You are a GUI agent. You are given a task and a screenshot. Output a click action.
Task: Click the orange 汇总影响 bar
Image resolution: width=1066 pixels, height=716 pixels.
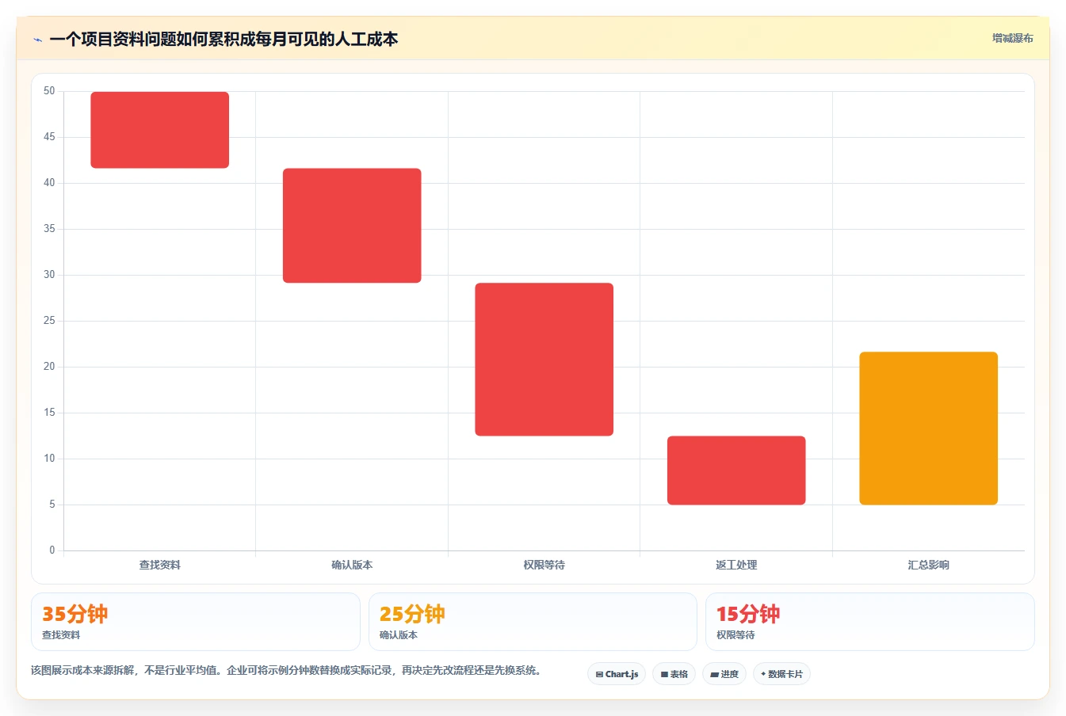[929, 428]
